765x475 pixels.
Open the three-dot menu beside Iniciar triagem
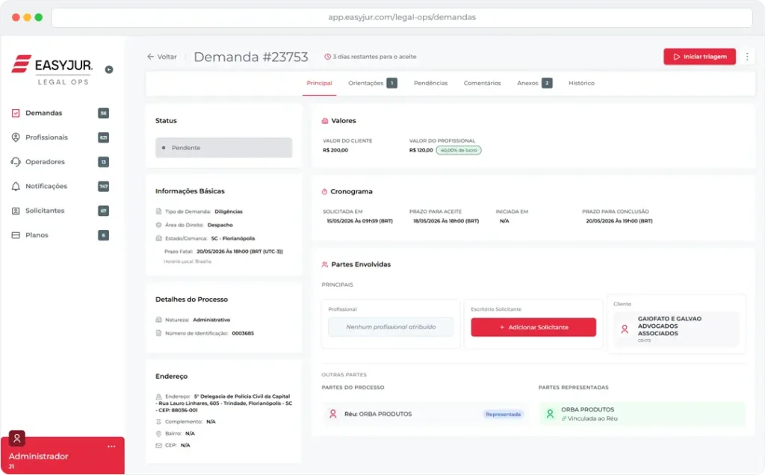click(x=747, y=57)
